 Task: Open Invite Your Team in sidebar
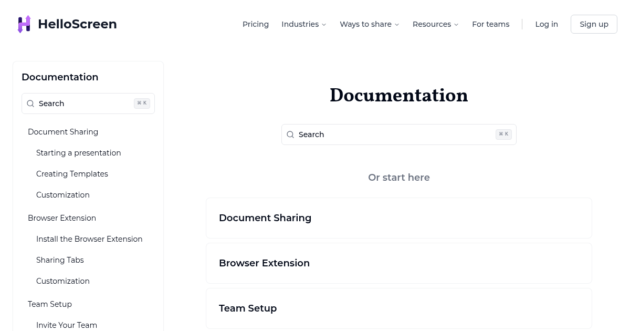click(x=67, y=325)
